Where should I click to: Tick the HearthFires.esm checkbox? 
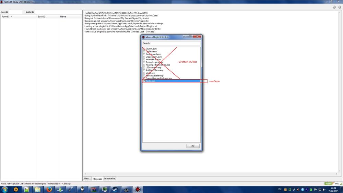144,59
